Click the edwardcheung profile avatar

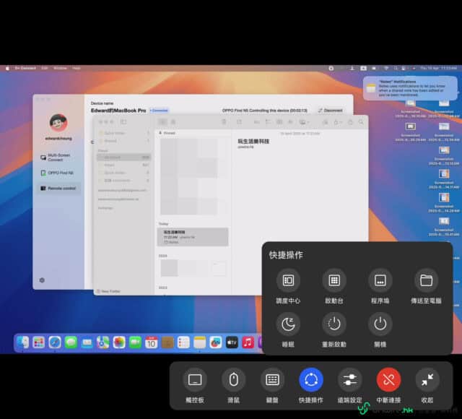[58, 122]
